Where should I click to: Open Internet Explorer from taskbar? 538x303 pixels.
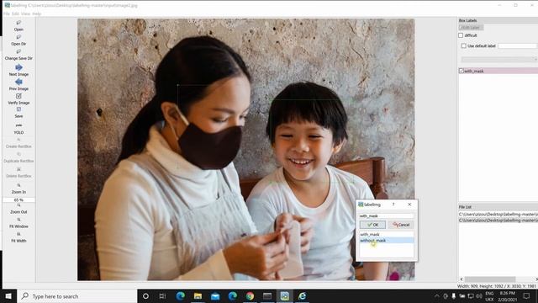pyautogui.click(x=302, y=296)
